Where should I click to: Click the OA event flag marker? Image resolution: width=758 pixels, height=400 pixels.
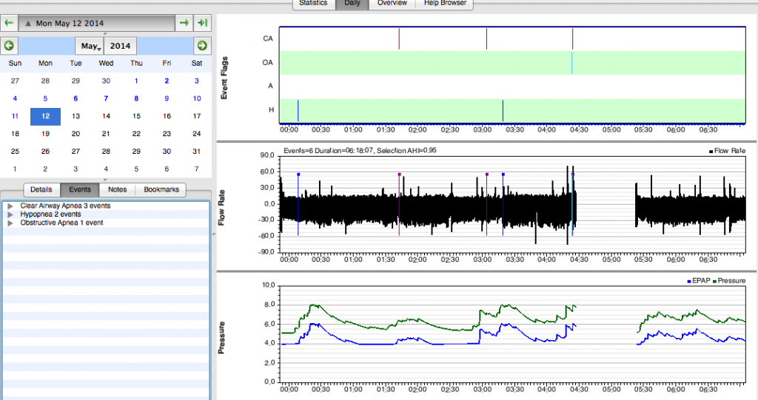[572, 63]
